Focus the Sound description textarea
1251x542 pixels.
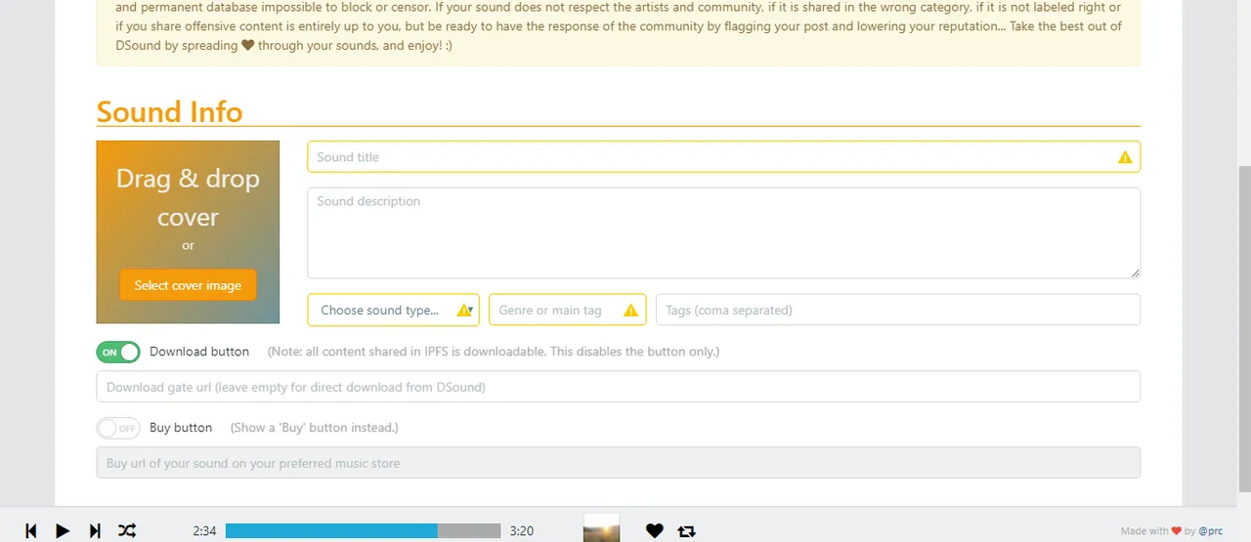tap(723, 232)
